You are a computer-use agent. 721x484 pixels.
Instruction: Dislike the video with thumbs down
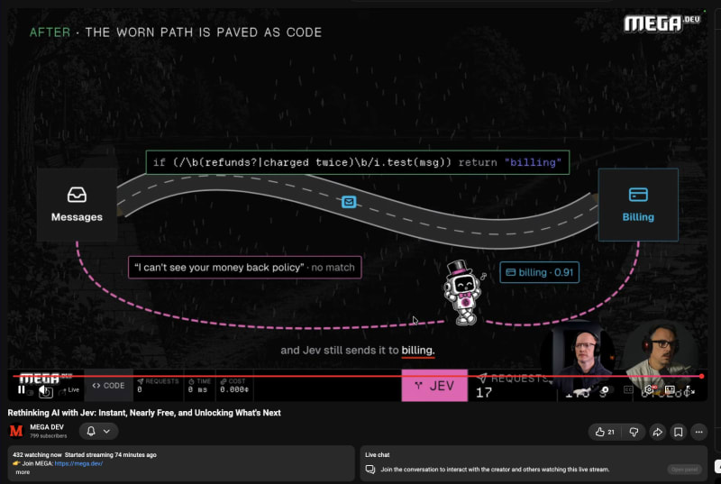click(x=634, y=432)
